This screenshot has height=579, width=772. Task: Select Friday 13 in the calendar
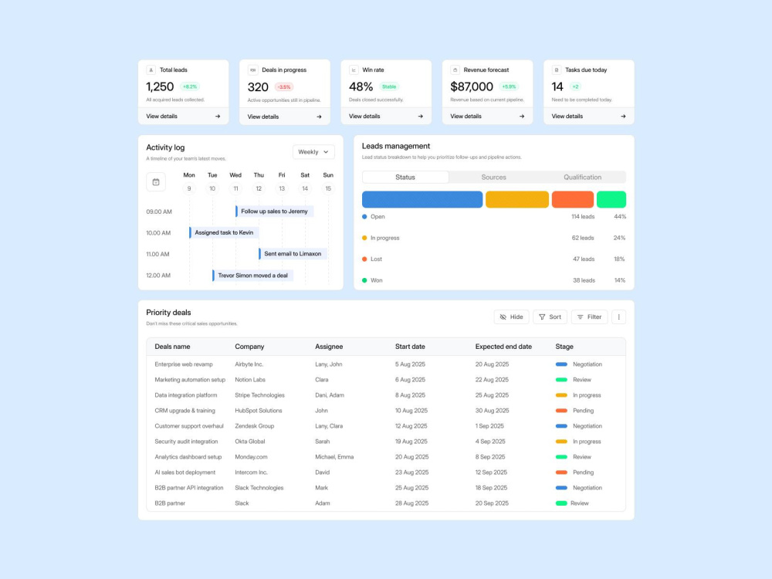point(282,188)
